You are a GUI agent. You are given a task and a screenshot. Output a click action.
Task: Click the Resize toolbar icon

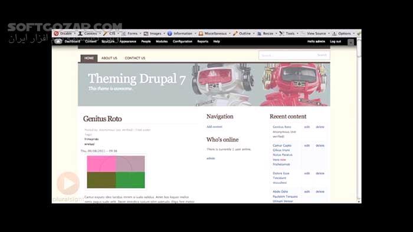tap(259, 34)
